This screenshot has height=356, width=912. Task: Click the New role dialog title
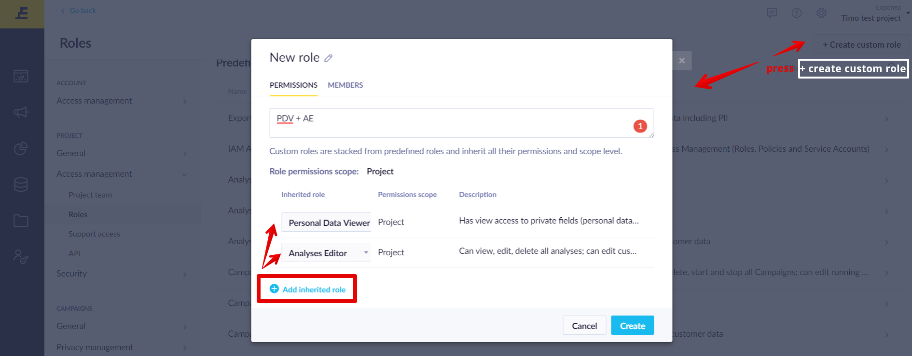click(294, 57)
